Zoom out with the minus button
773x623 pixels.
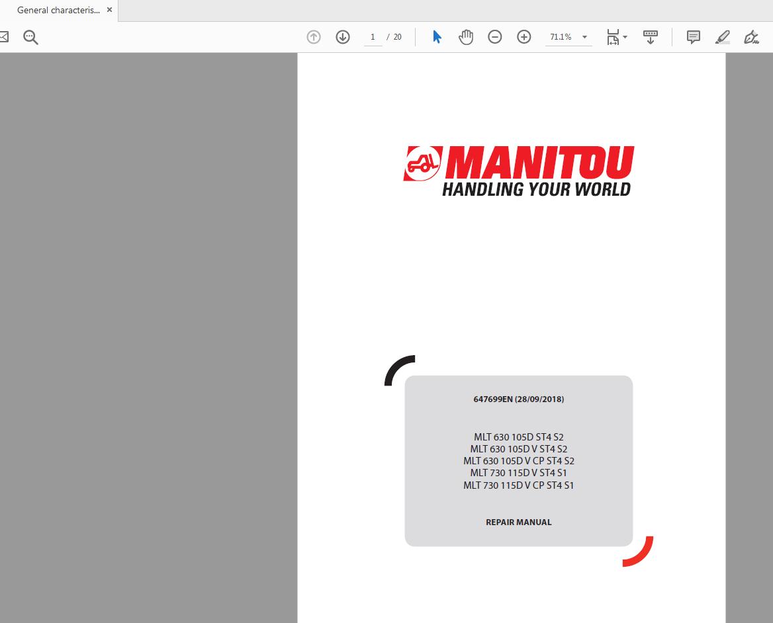point(495,37)
